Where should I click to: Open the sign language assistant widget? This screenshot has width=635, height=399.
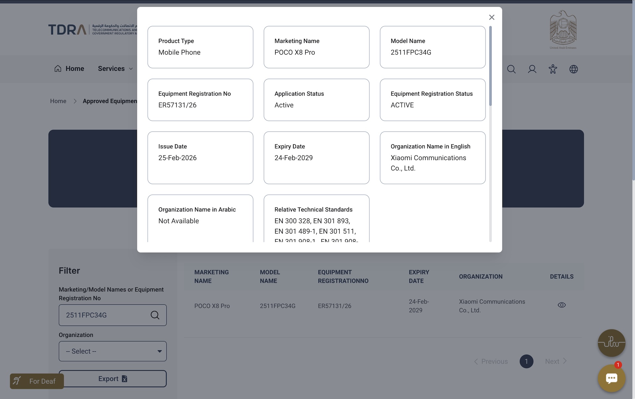pyautogui.click(x=611, y=343)
